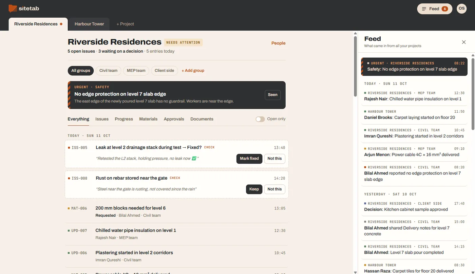
Task: Select the Riverside Residences project tab
Action: tap(38, 24)
